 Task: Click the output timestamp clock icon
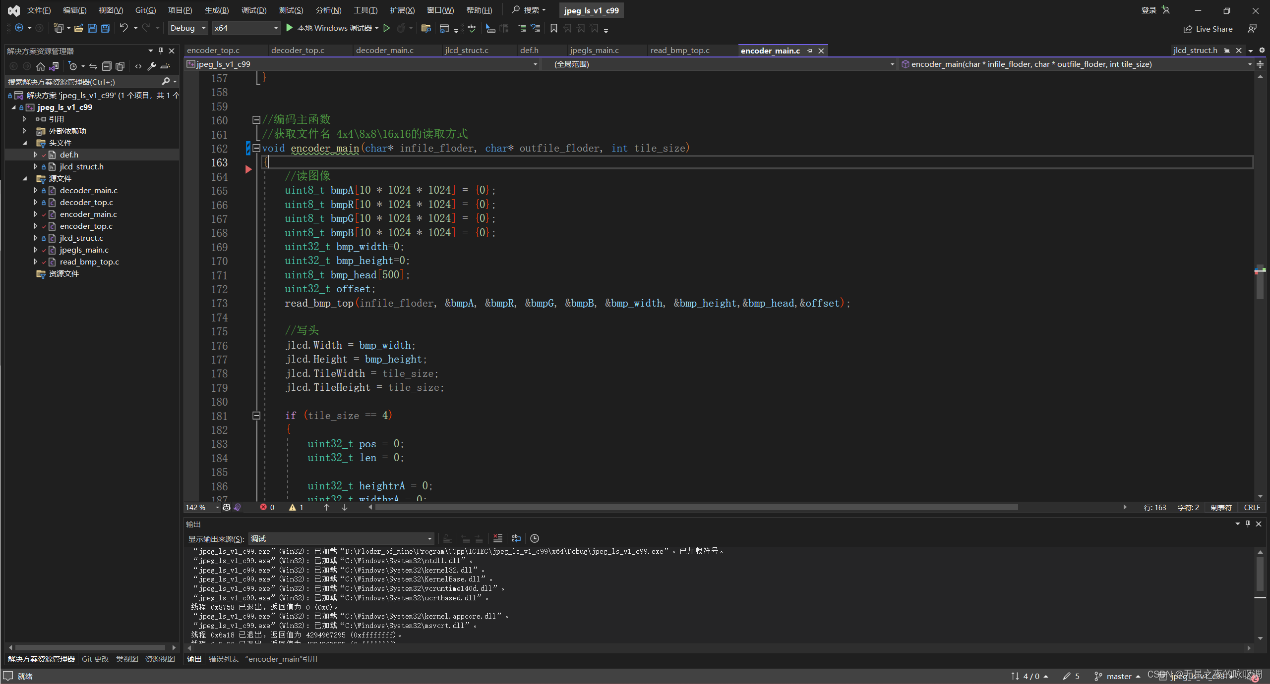point(535,538)
